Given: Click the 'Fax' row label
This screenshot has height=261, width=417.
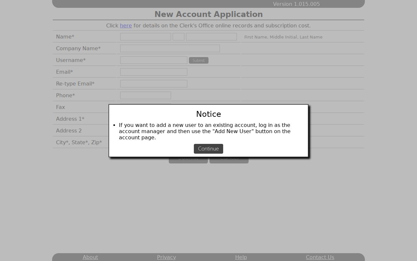Looking at the screenshot, I should 60,107.
